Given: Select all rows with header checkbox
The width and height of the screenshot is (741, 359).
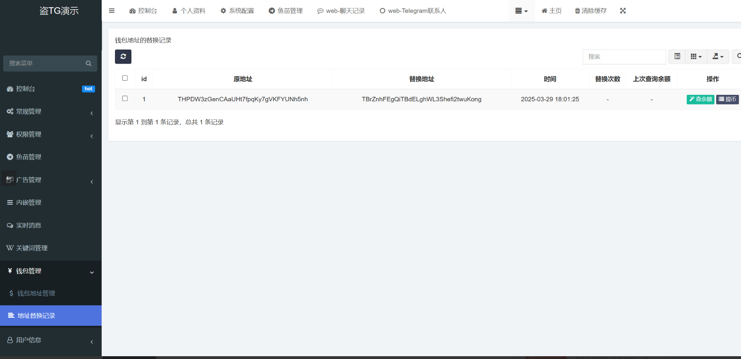Looking at the screenshot, I should tap(125, 78).
